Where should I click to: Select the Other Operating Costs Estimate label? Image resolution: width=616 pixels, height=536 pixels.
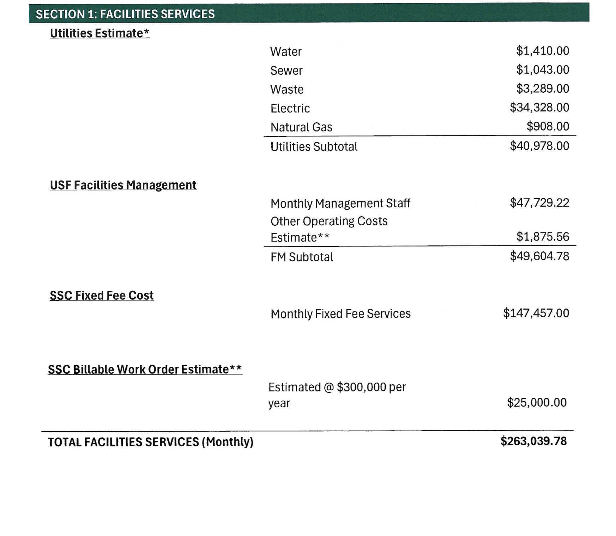329,229
